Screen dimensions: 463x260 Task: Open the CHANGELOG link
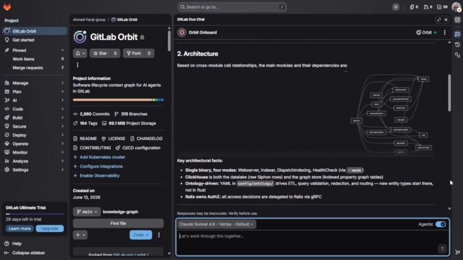click(146, 139)
